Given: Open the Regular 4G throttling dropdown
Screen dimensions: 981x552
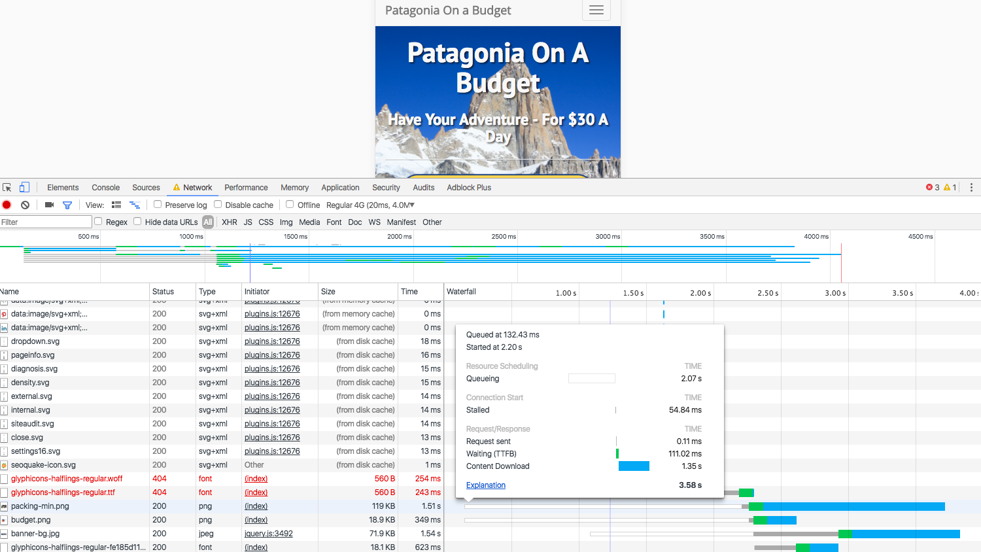Looking at the screenshot, I should pos(370,205).
